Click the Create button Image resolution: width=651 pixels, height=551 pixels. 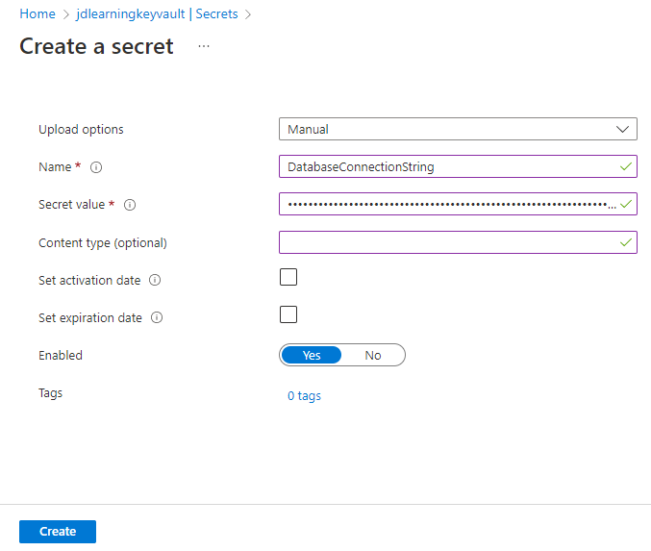click(x=58, y=532)
